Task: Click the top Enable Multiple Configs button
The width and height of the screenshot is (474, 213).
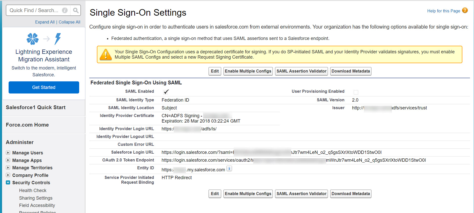Action: pyautogui.click(x=248, y=71)
